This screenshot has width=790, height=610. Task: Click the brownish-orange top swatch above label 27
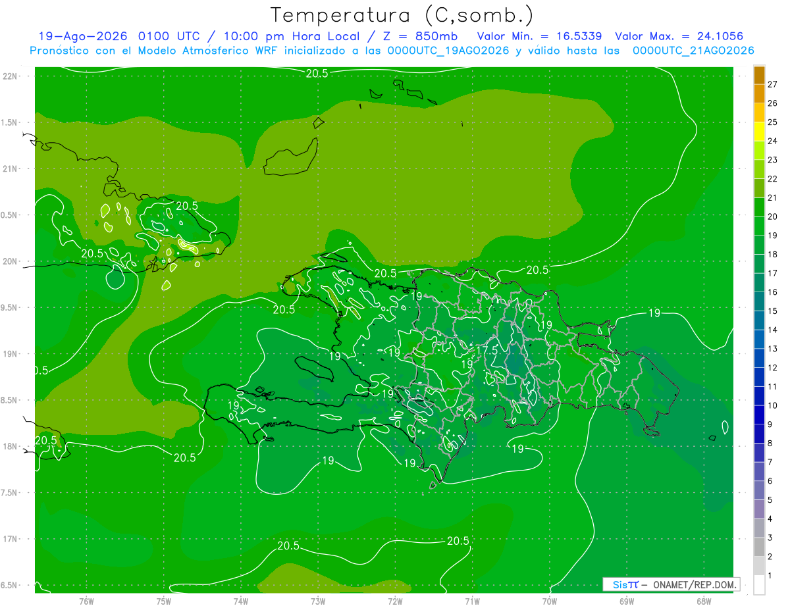[759, 75]
